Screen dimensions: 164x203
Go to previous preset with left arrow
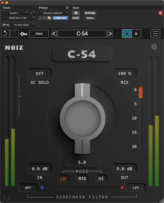click(54, 34)
